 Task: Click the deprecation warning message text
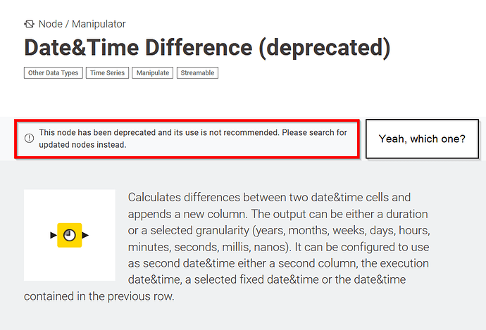(193, 139)
